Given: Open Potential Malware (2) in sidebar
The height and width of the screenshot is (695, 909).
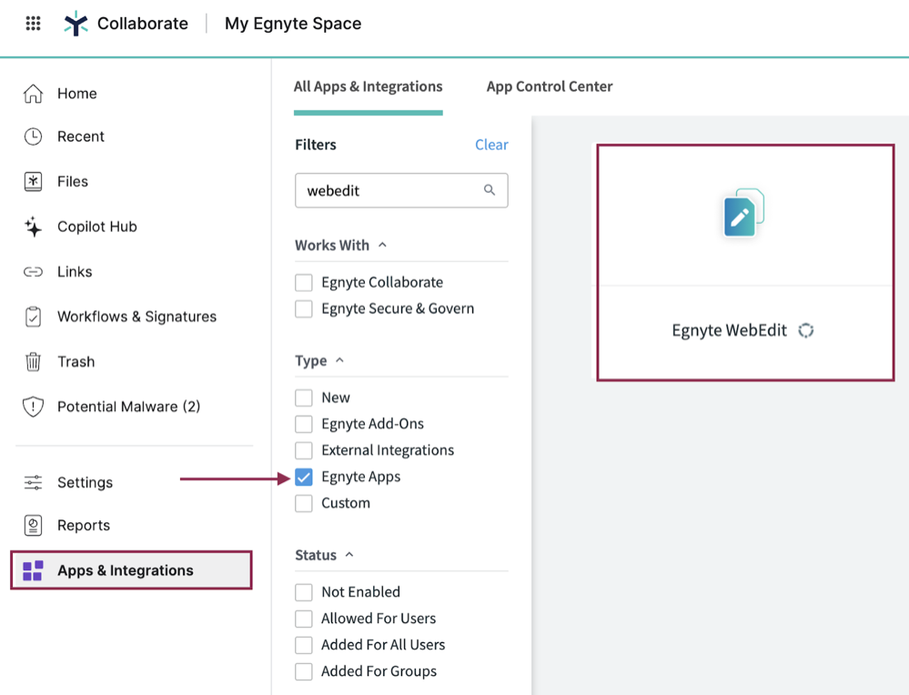Looking at the screenshot, I should tap(128, 407).
